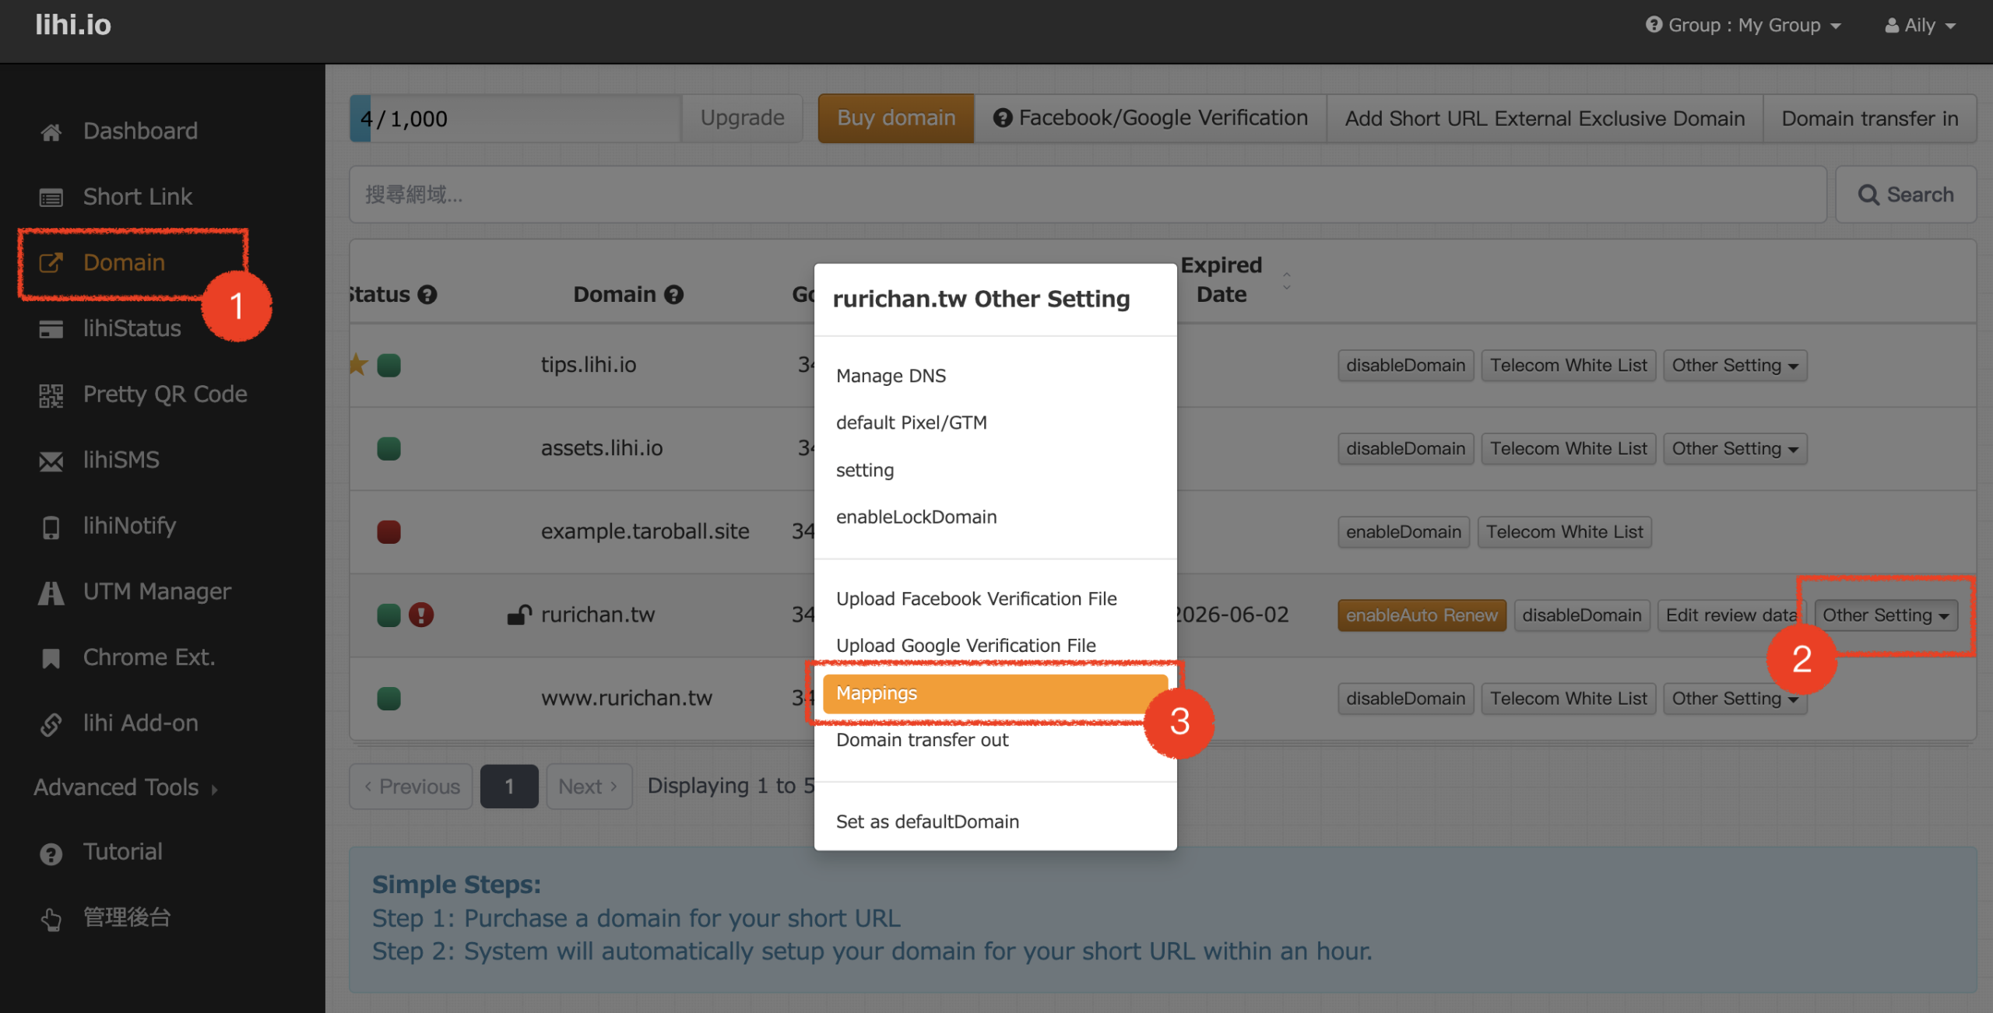Click the unlock padlock icon for rurichan.tw
This screenshot has width=1993, height=1013.
pos(518,615)
